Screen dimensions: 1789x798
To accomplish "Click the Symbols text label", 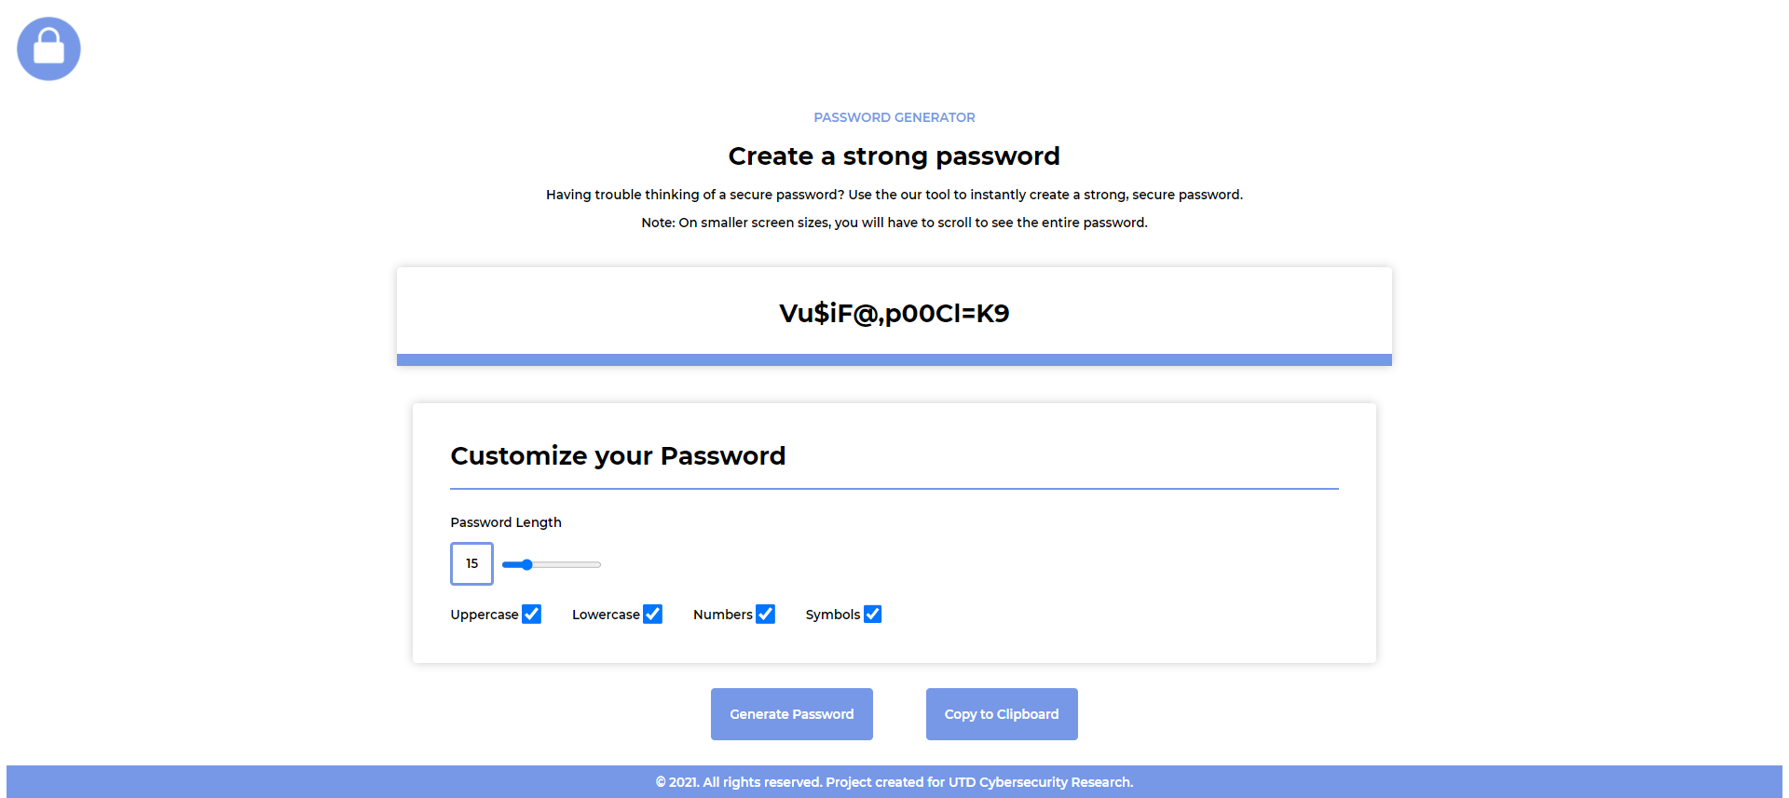I will (832, 614).
